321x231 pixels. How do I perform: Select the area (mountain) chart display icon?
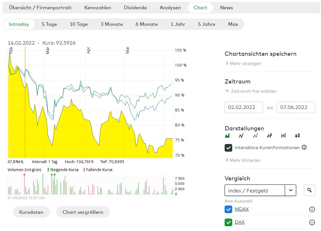tap(227, 136)
